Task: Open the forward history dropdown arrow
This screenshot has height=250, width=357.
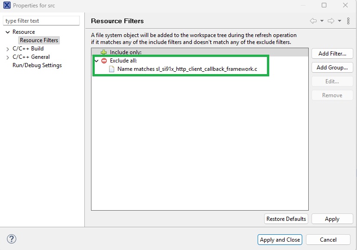Action: click(x=339, y=21)
